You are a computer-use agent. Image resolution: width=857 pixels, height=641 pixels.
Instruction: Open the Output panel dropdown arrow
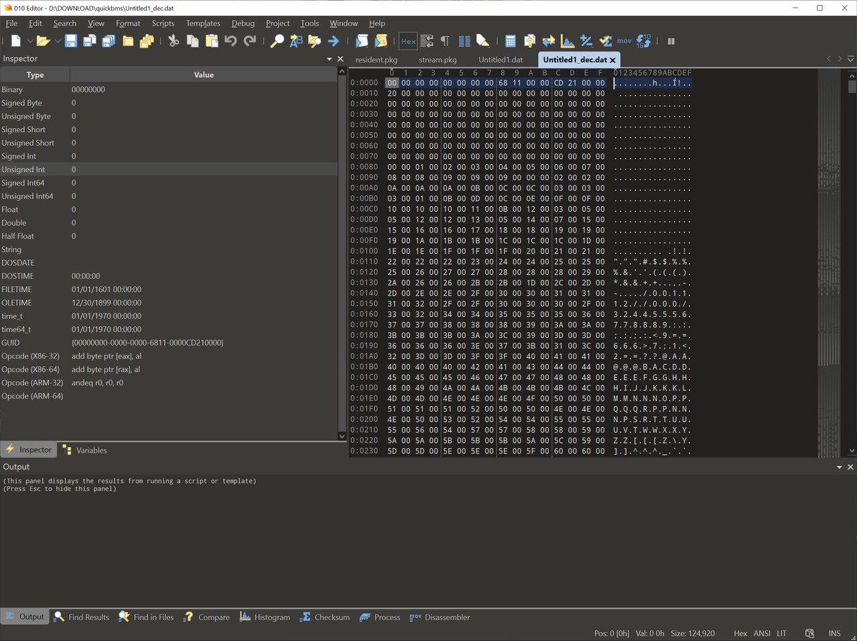coord(839,467)
